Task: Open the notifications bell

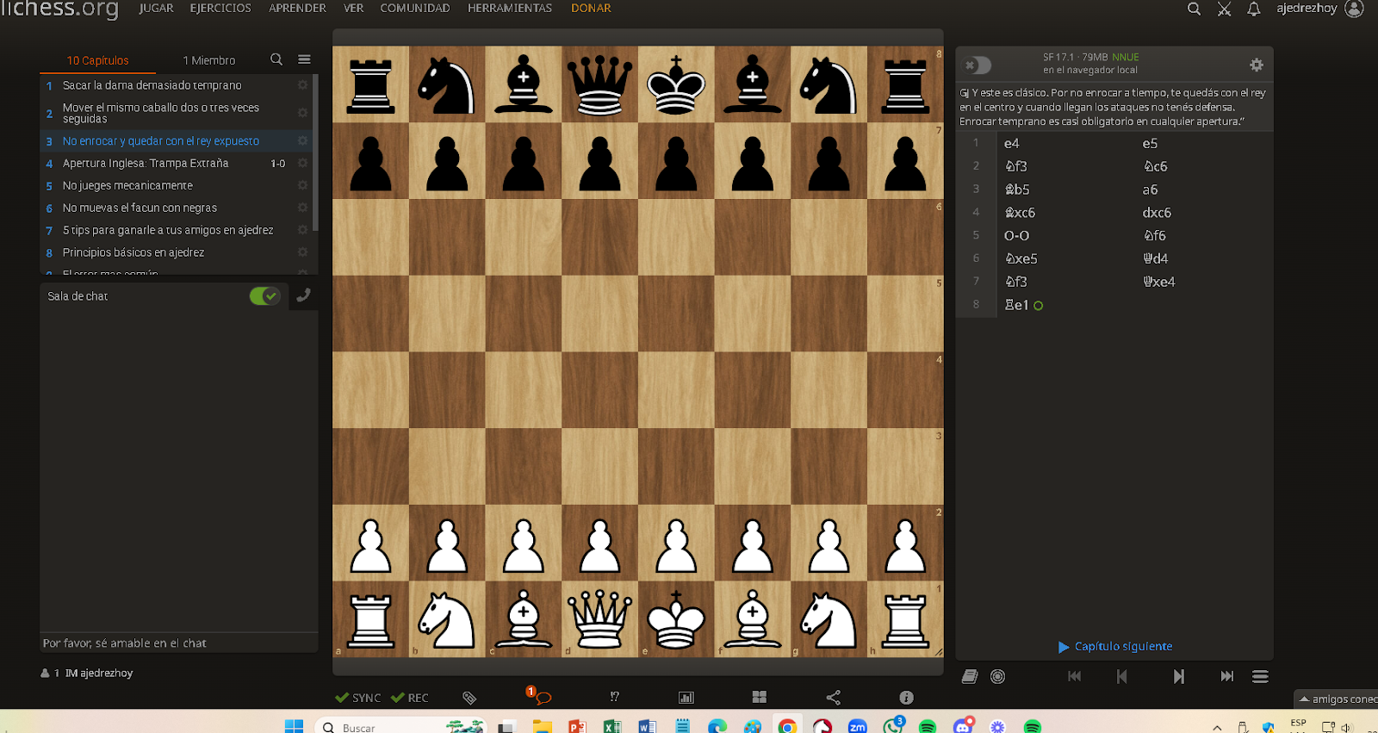Action: (x=1254, y=9)
